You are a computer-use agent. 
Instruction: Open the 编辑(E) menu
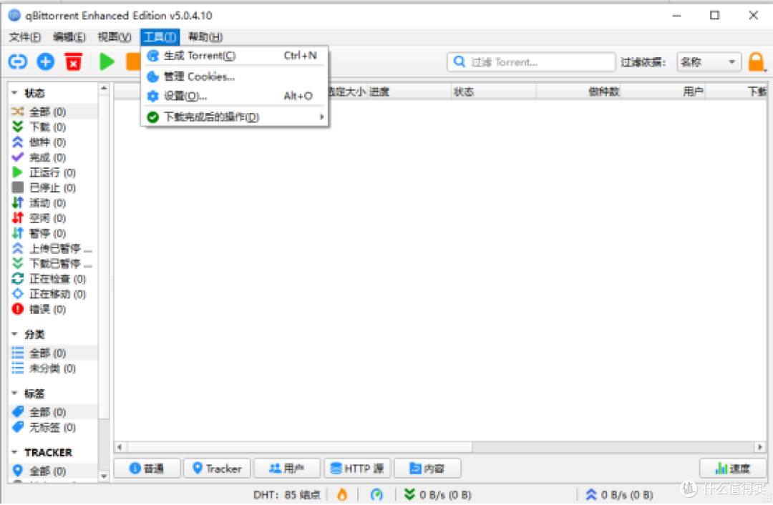[x=69, y=37]
